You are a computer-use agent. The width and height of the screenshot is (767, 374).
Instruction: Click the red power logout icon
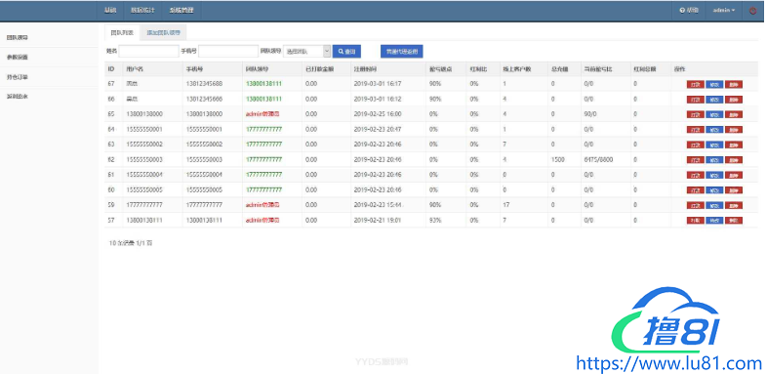pos(752,11)
